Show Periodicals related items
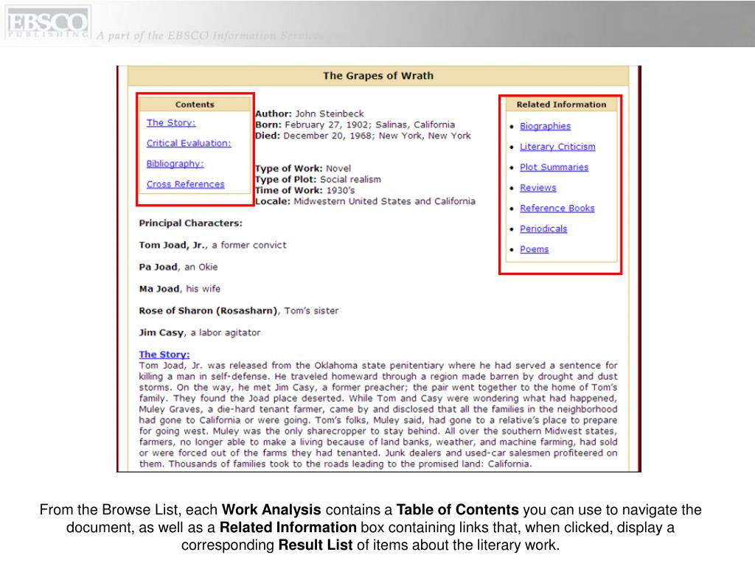The height and width of the screenshot is (566, 755). (543, 228)
